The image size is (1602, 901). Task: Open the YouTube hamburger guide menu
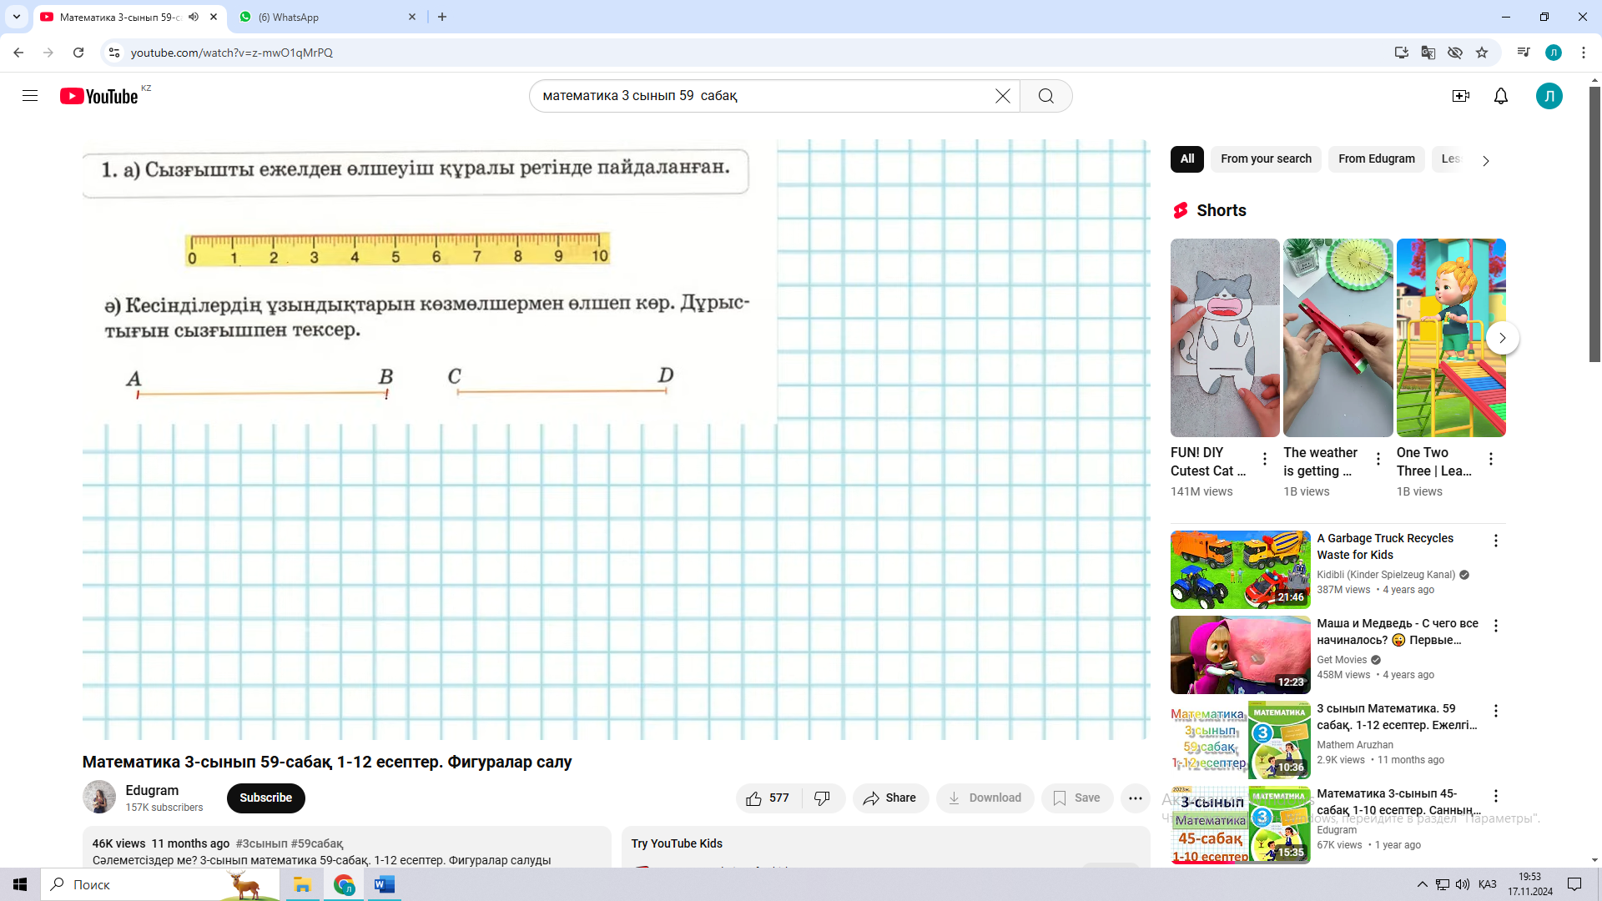[x=30, y=96]
